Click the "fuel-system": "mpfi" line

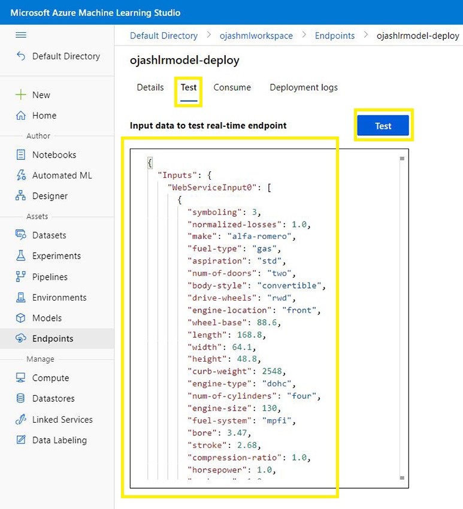coord(241,421)
